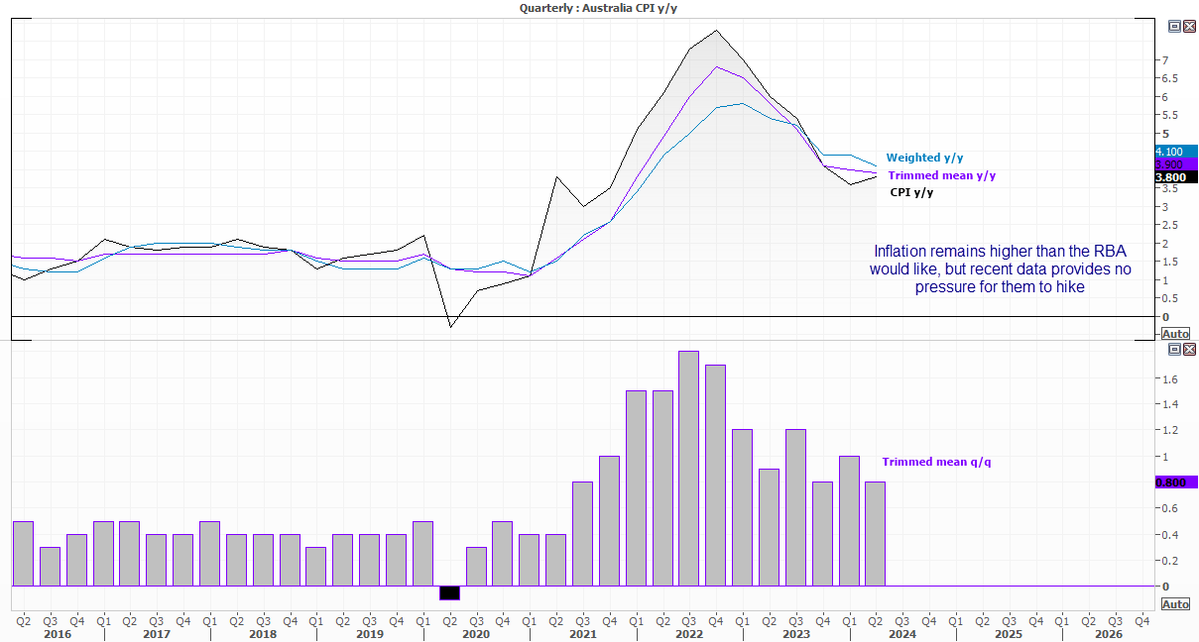Close the upper CPI y/y chart panel
Viewport: 1199px width, 642px height.
[1189, 26]
